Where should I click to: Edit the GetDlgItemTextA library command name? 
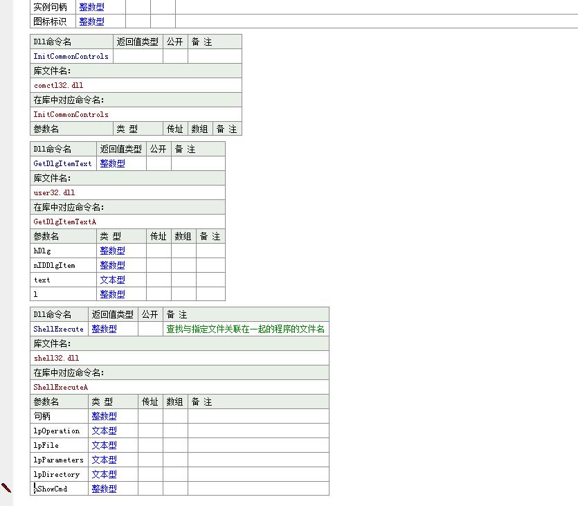65,222
